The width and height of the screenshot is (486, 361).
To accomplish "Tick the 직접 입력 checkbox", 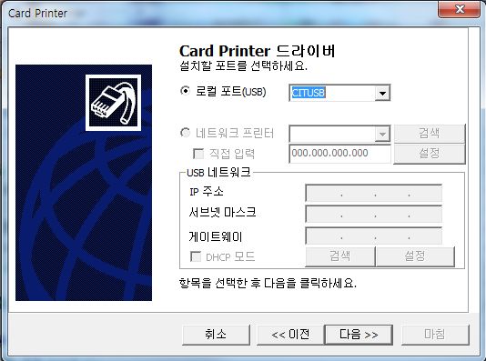I will click(x=198, y=154).
